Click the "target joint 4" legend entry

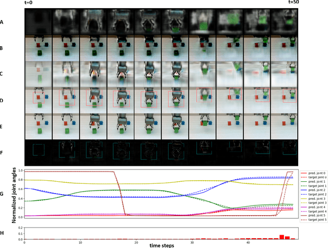click(x=313, y=212)
